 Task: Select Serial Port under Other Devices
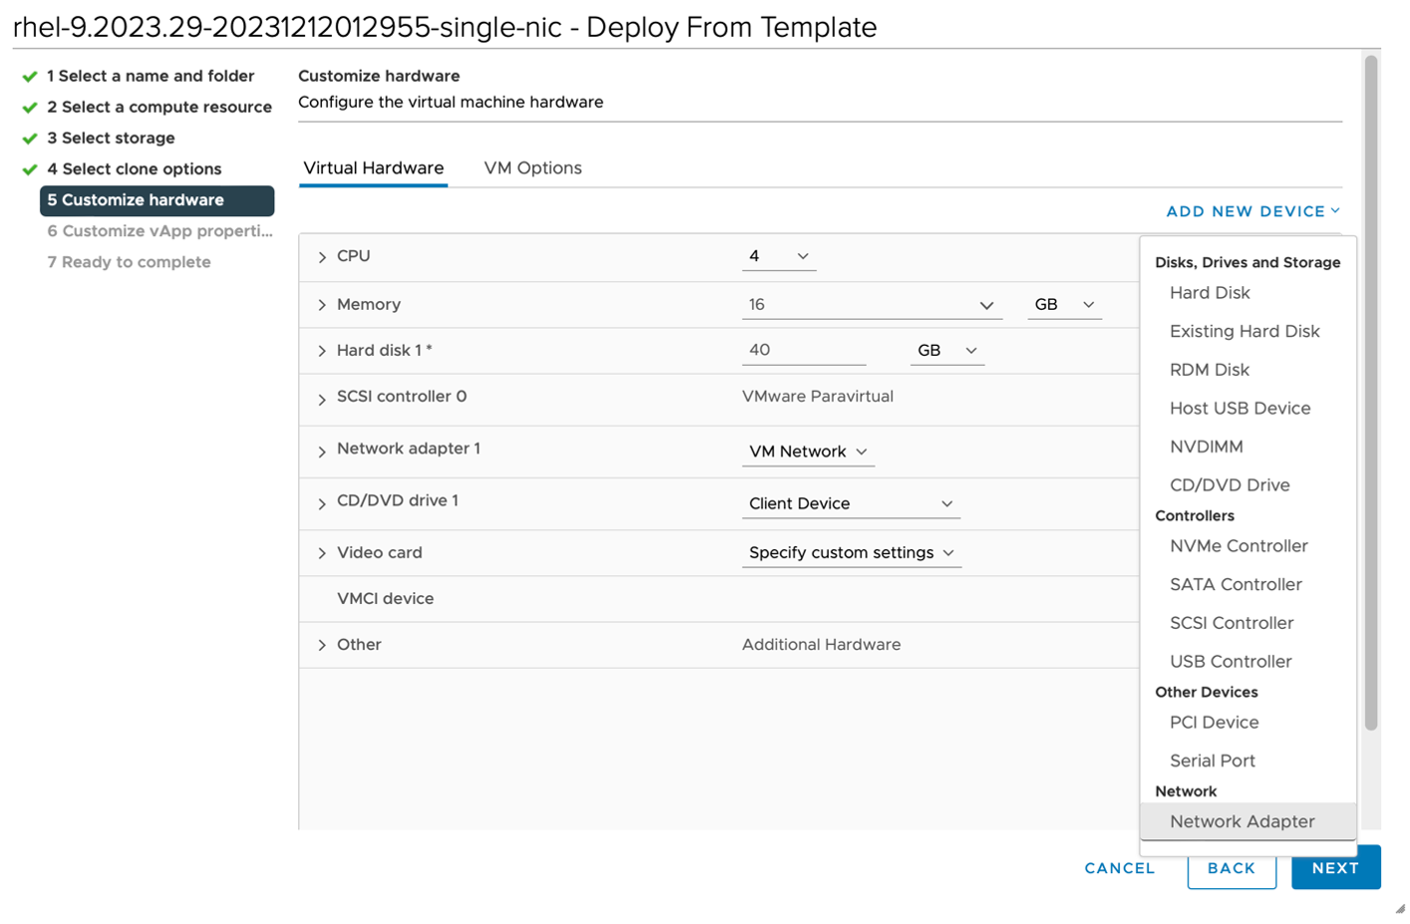click(x=1213, y=761)
